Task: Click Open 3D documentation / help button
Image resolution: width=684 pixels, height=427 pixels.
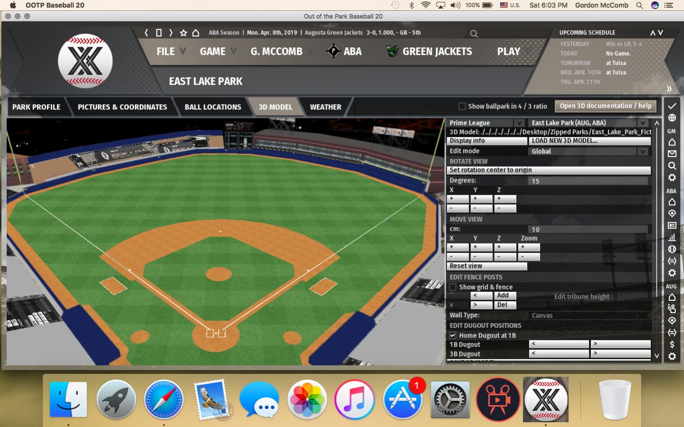Action: (605, 106)
